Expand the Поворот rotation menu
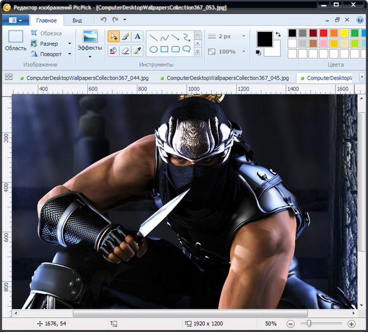 coord(69,54)
